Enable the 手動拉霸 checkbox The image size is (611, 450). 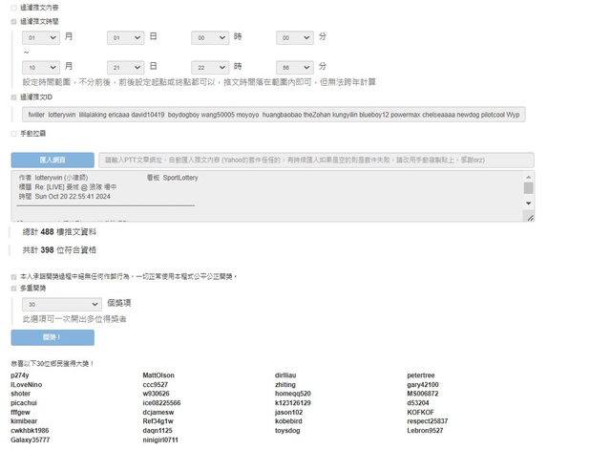coord(14,133)
